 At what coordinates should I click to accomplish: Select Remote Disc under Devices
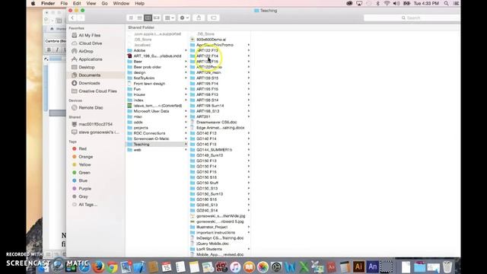pos(91,108)
